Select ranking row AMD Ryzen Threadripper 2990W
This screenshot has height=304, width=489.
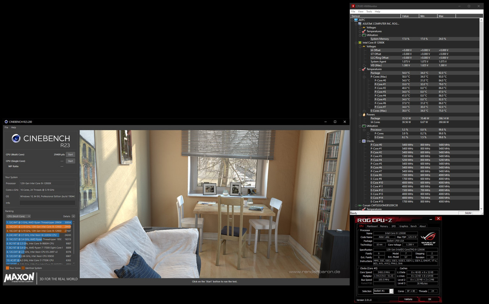39,222
